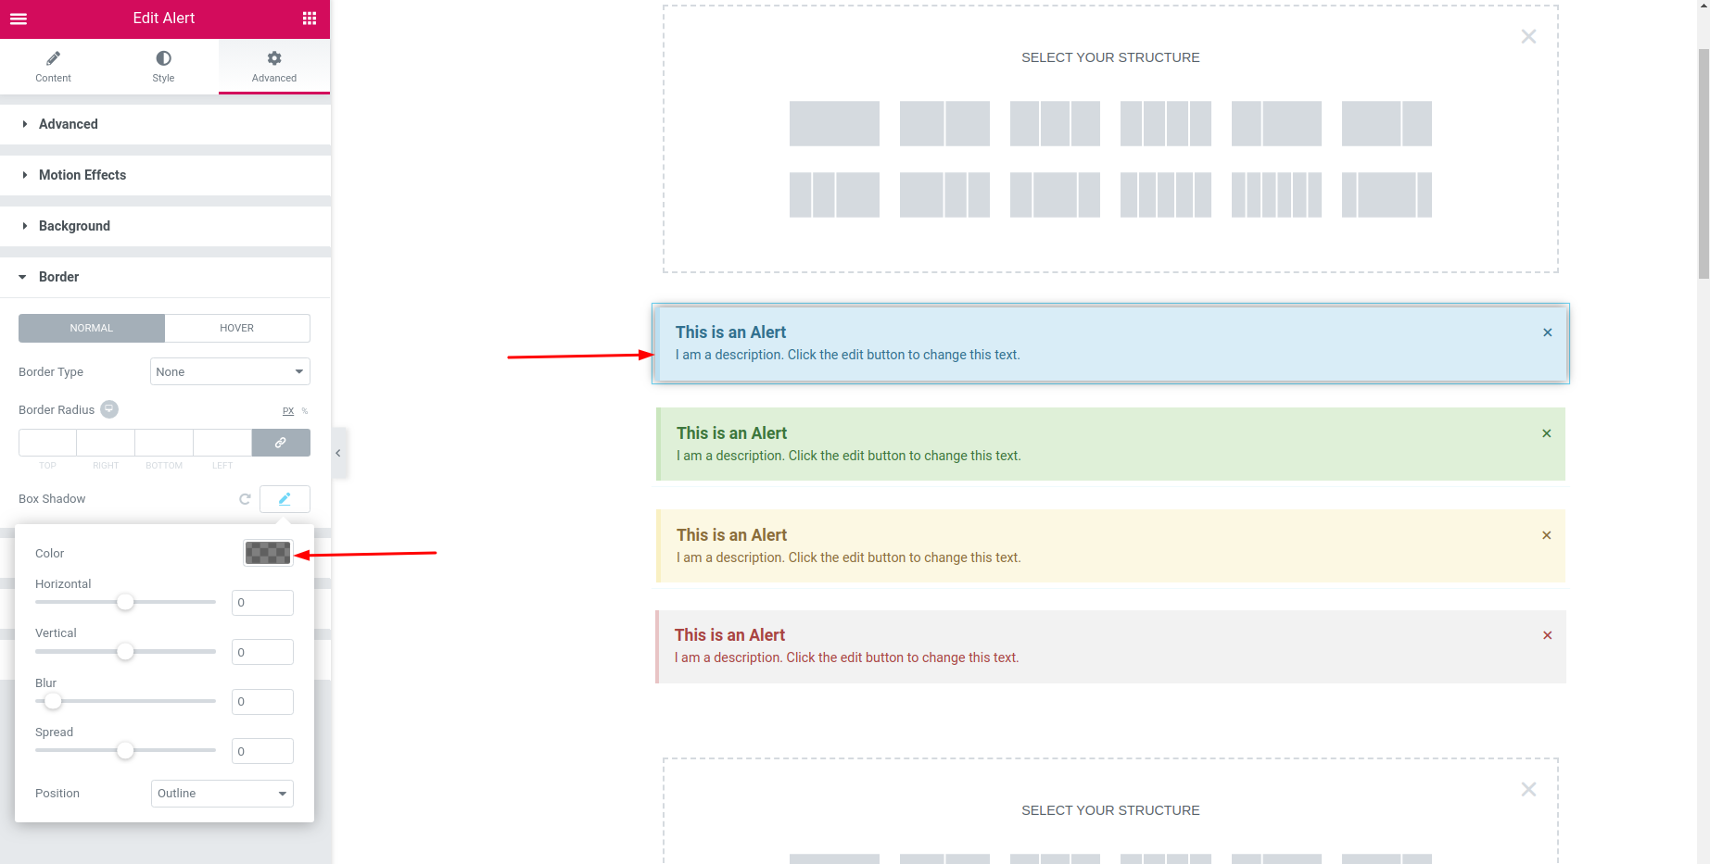Close the bottom Select Your Structure box
The height and width of the screenshot is (864, 1710).
[1528, 789]
